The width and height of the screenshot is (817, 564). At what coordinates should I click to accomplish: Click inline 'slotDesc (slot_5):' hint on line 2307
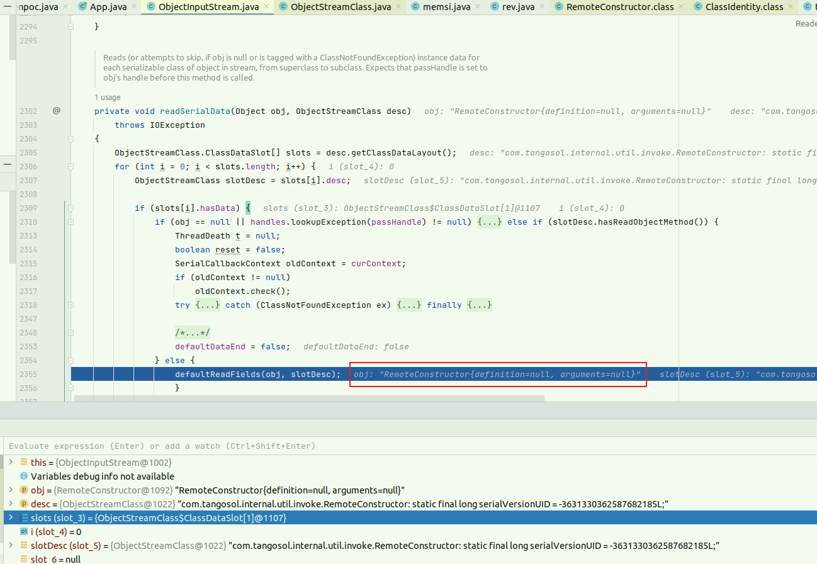tap(590, 180)
